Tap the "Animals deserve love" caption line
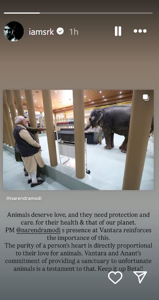The height and width of the screenshot is (300, 159). (78, 215)
